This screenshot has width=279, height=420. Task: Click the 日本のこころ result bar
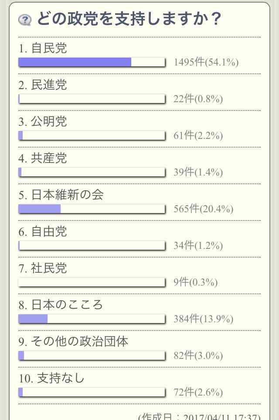pyautogui.click(x=92, y=319)
